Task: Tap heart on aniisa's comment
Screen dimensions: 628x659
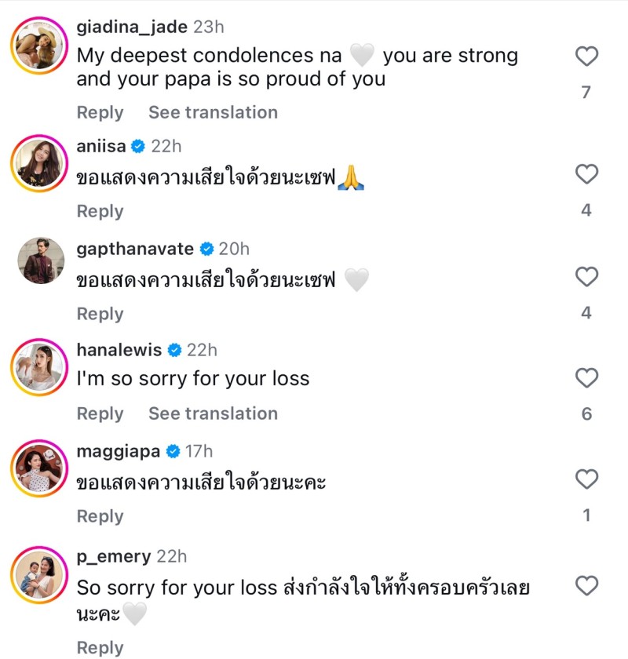Action: [x=586, y=174]
